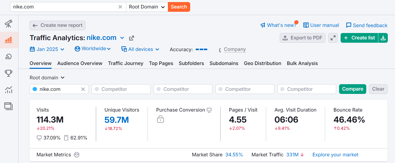395x163 pixels.
Task: Clear the nike.com search field text
Action: point(120,7)
